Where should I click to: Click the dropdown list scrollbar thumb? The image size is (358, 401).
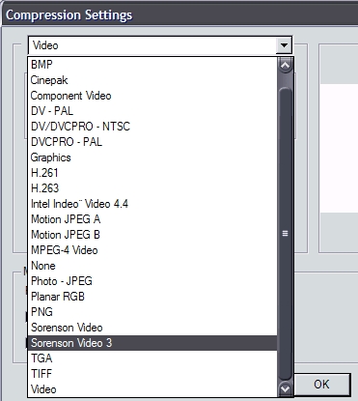pos(285,234)
